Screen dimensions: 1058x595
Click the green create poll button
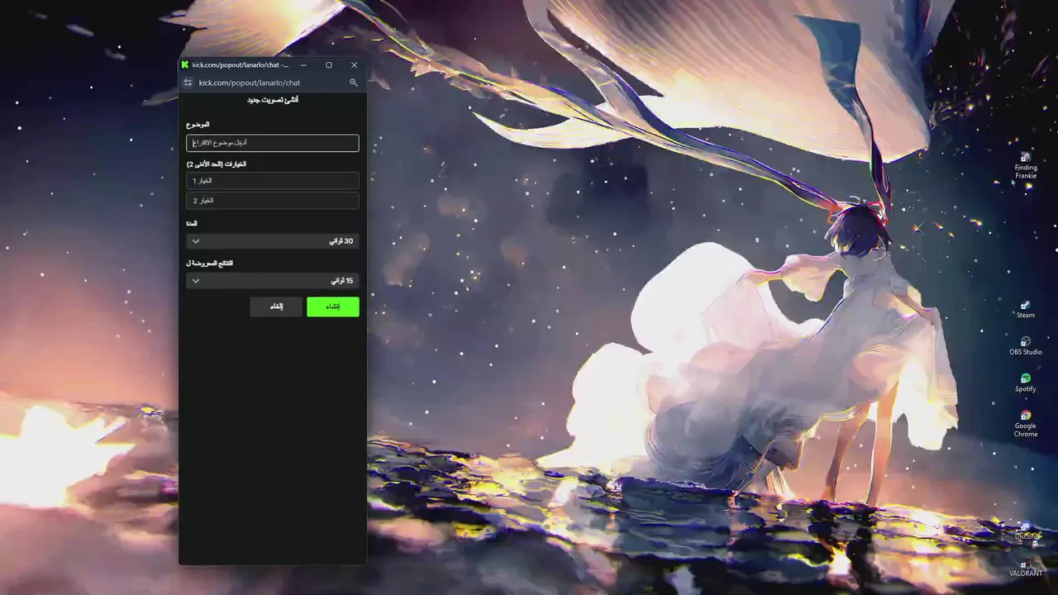pos(333,307)
